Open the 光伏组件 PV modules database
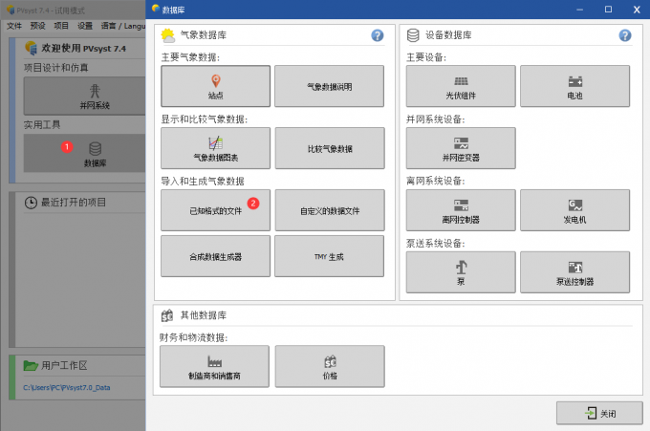 (461, 86)
